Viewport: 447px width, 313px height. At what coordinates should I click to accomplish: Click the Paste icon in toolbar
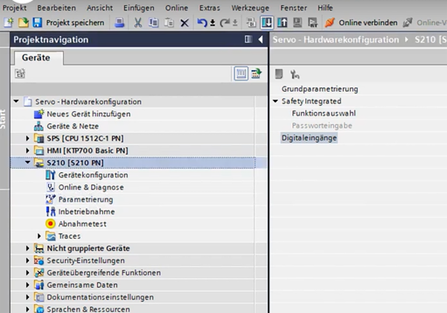pyautogui.click(x=169, y=22)
